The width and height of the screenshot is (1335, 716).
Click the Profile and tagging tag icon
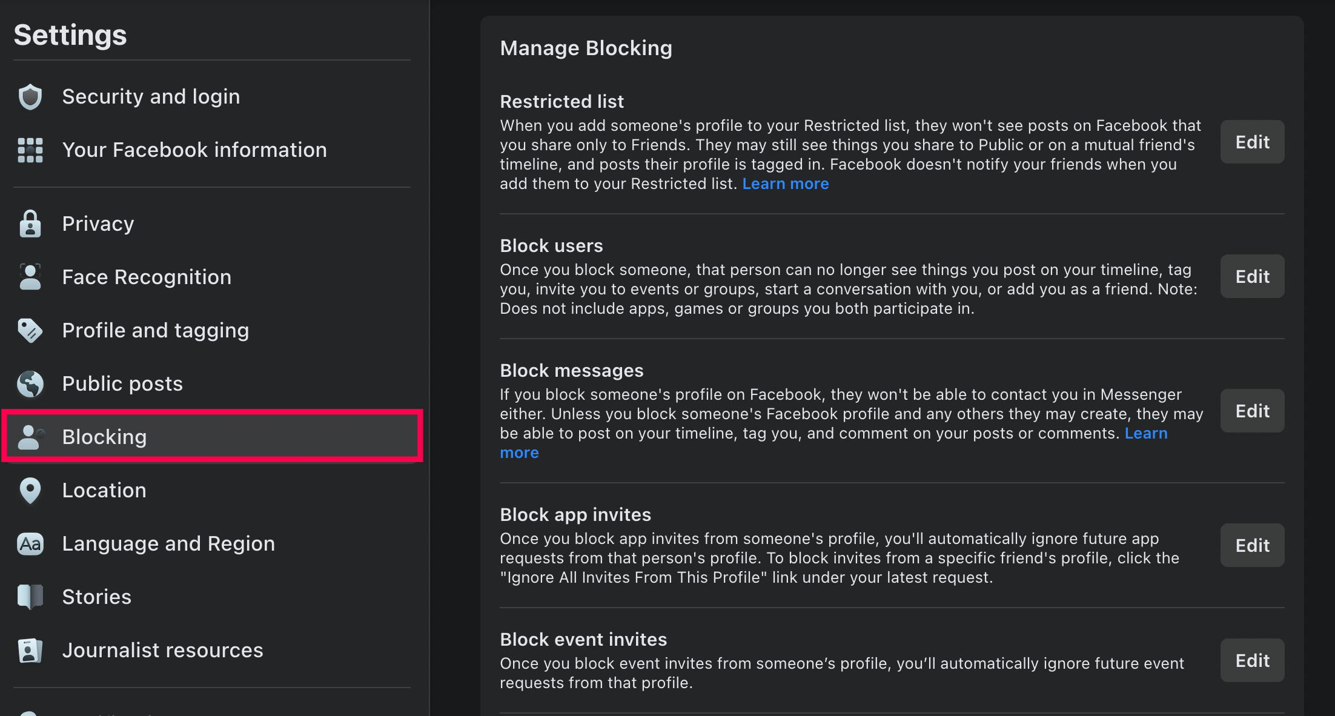click(30, 331)
